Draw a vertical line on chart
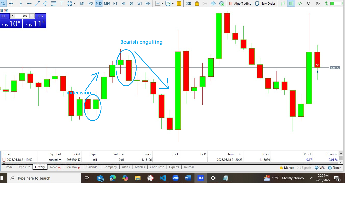Image resolution: width=350 pixels, height=197 pixels. (21, 4)
